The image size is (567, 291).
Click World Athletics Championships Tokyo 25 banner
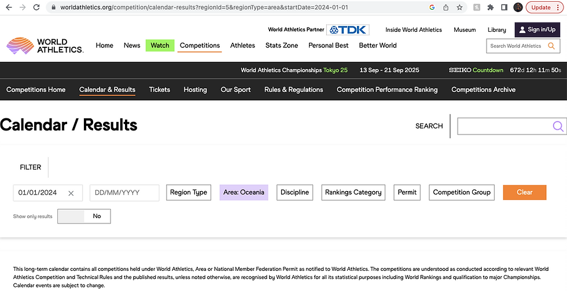click(294, 70)
